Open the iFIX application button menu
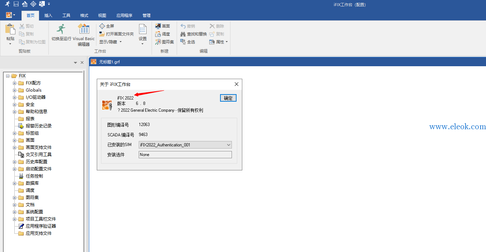486x252 pixels. 11,15
